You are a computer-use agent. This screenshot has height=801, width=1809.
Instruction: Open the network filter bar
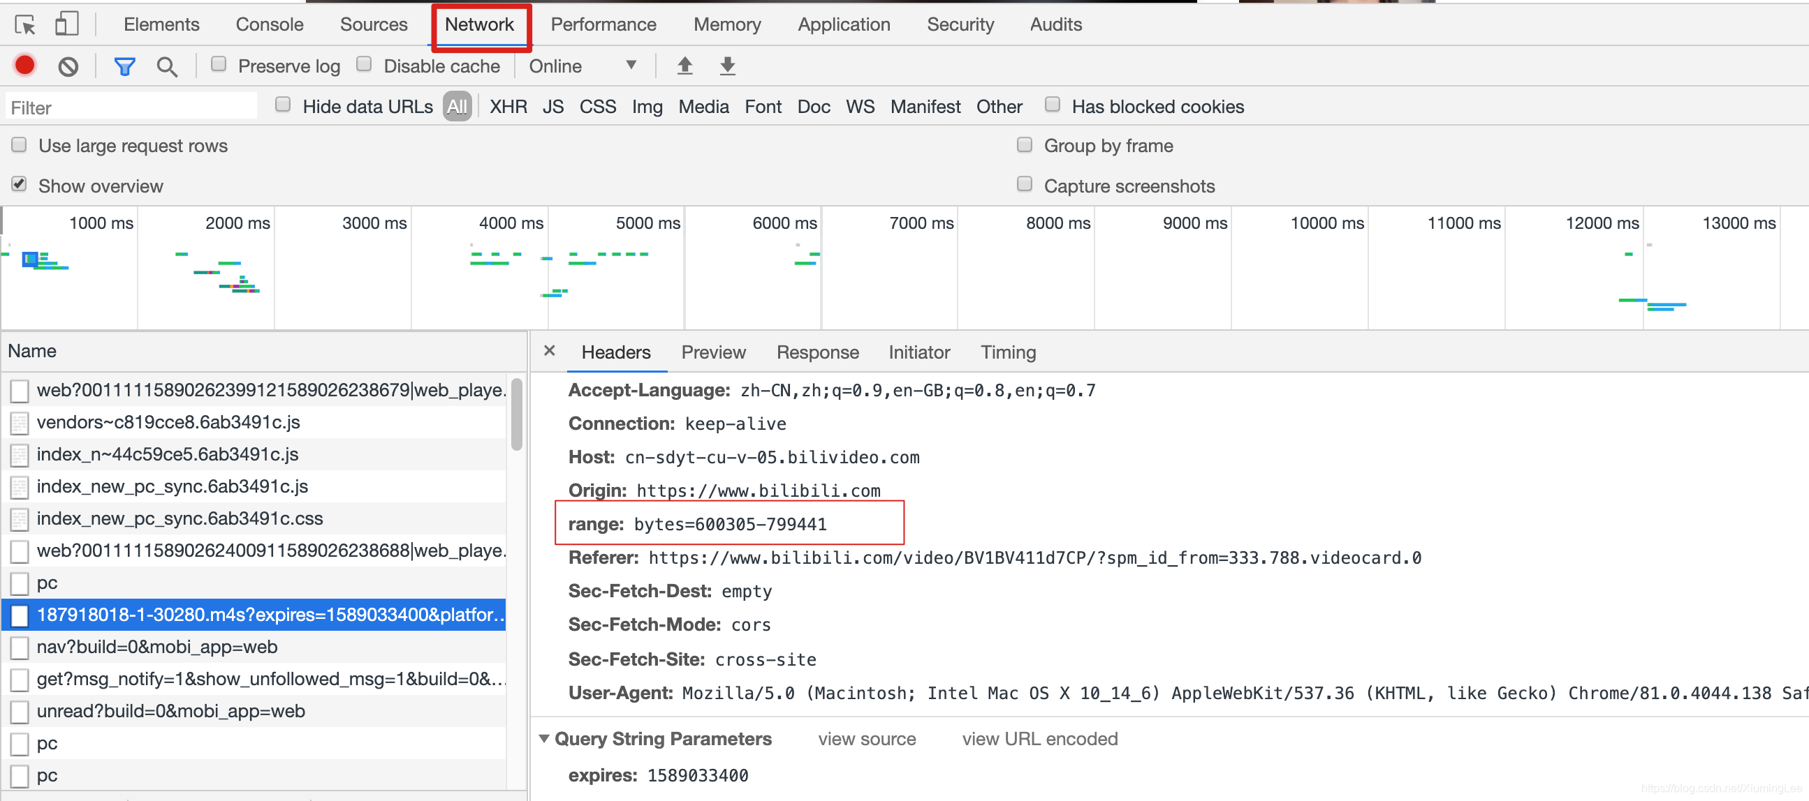pos(124,65)
